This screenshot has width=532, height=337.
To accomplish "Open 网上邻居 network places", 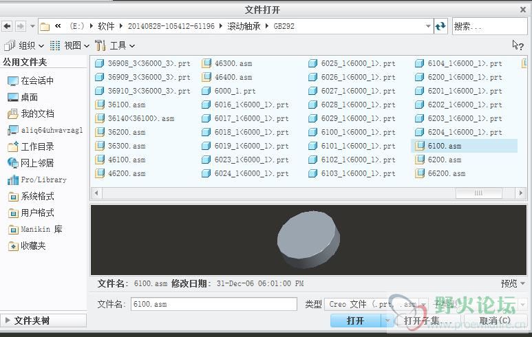I will point(30,163).
